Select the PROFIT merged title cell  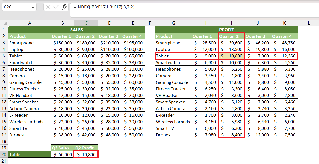point(227,30)
